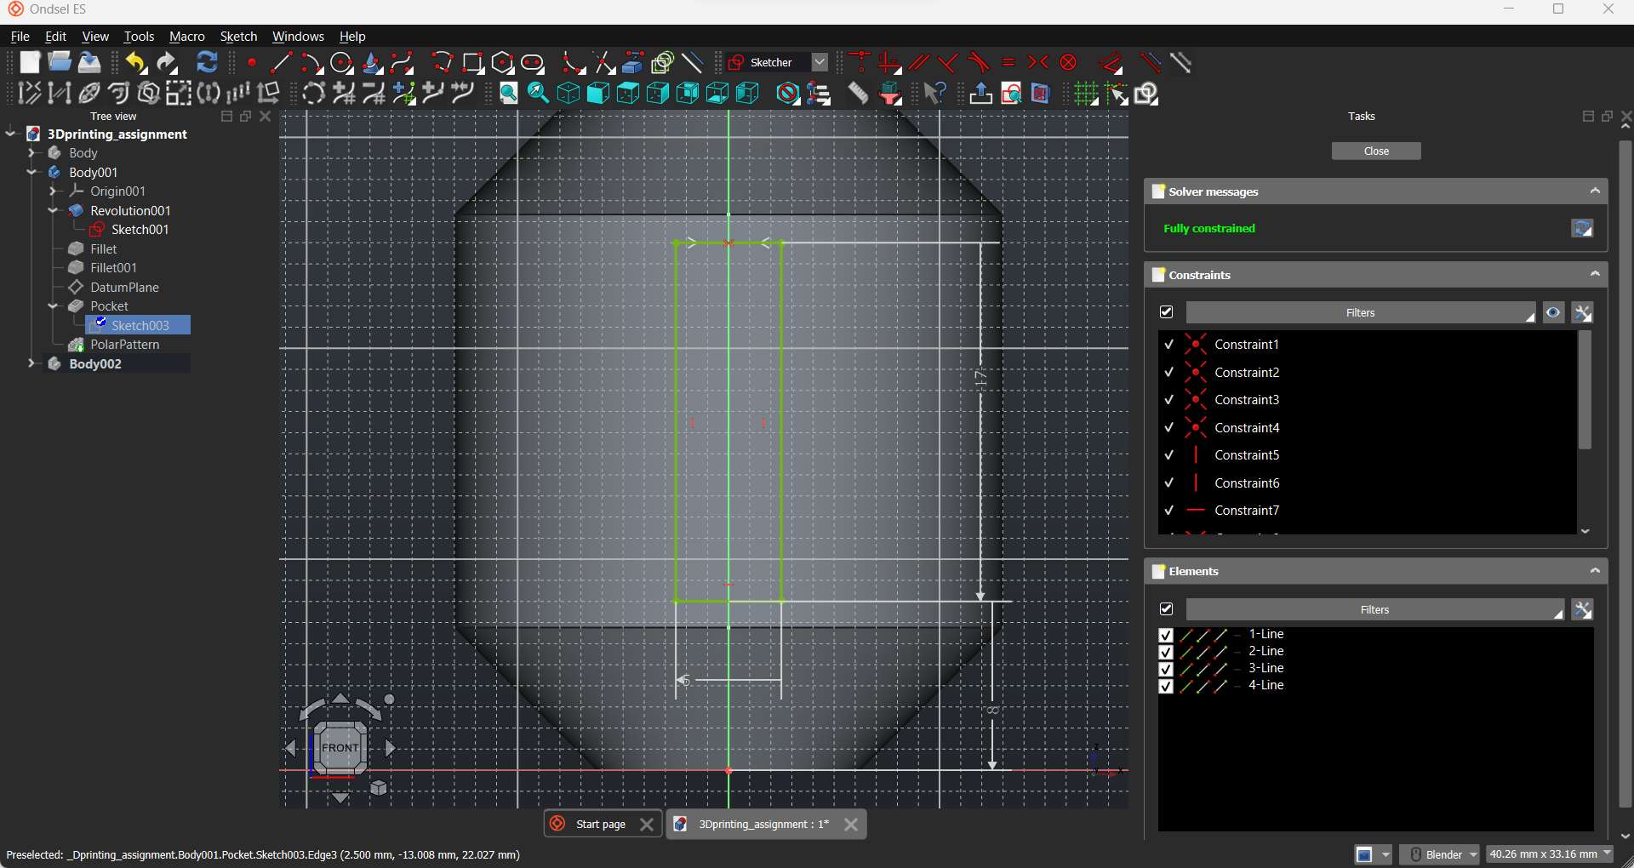Open the Sketcher workbench dropdown
This screenshot has height=868, width=1634.
pos(820,63)
